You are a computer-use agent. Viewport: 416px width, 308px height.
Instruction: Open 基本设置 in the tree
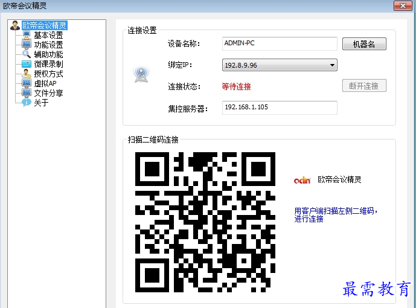point(48,35)
